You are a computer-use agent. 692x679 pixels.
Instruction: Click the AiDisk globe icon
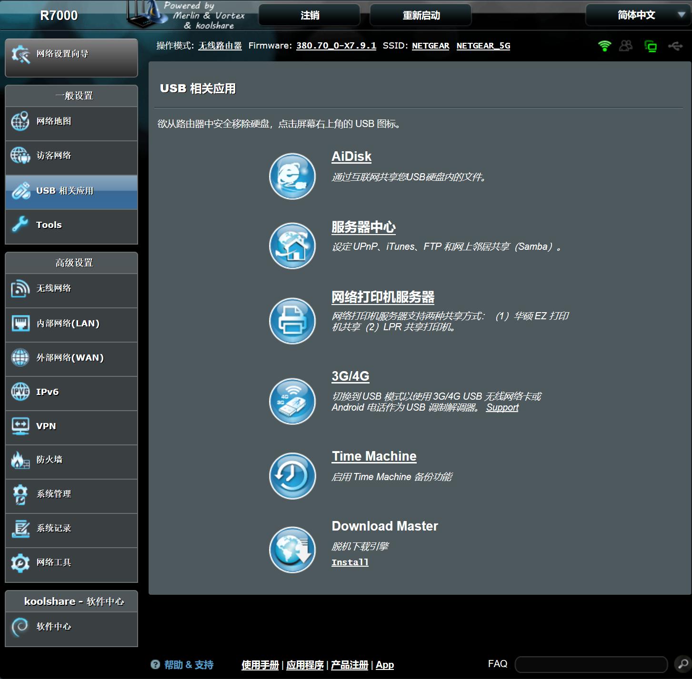tap(292, 176)
